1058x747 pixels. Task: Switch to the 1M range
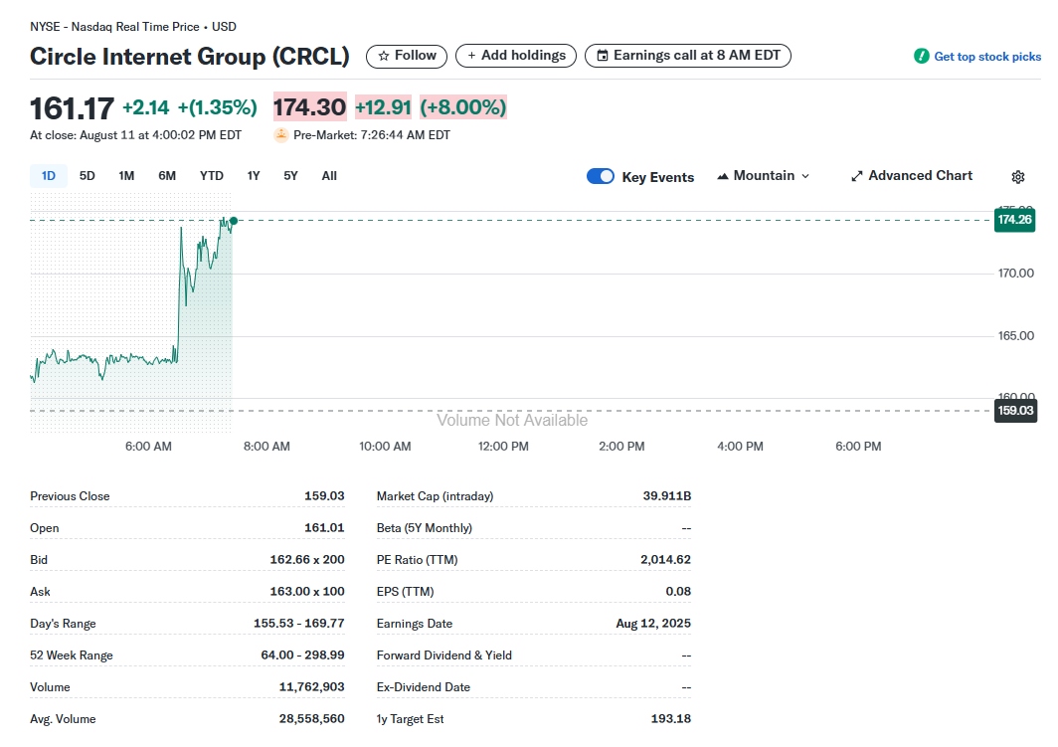(x=126, y=175)
